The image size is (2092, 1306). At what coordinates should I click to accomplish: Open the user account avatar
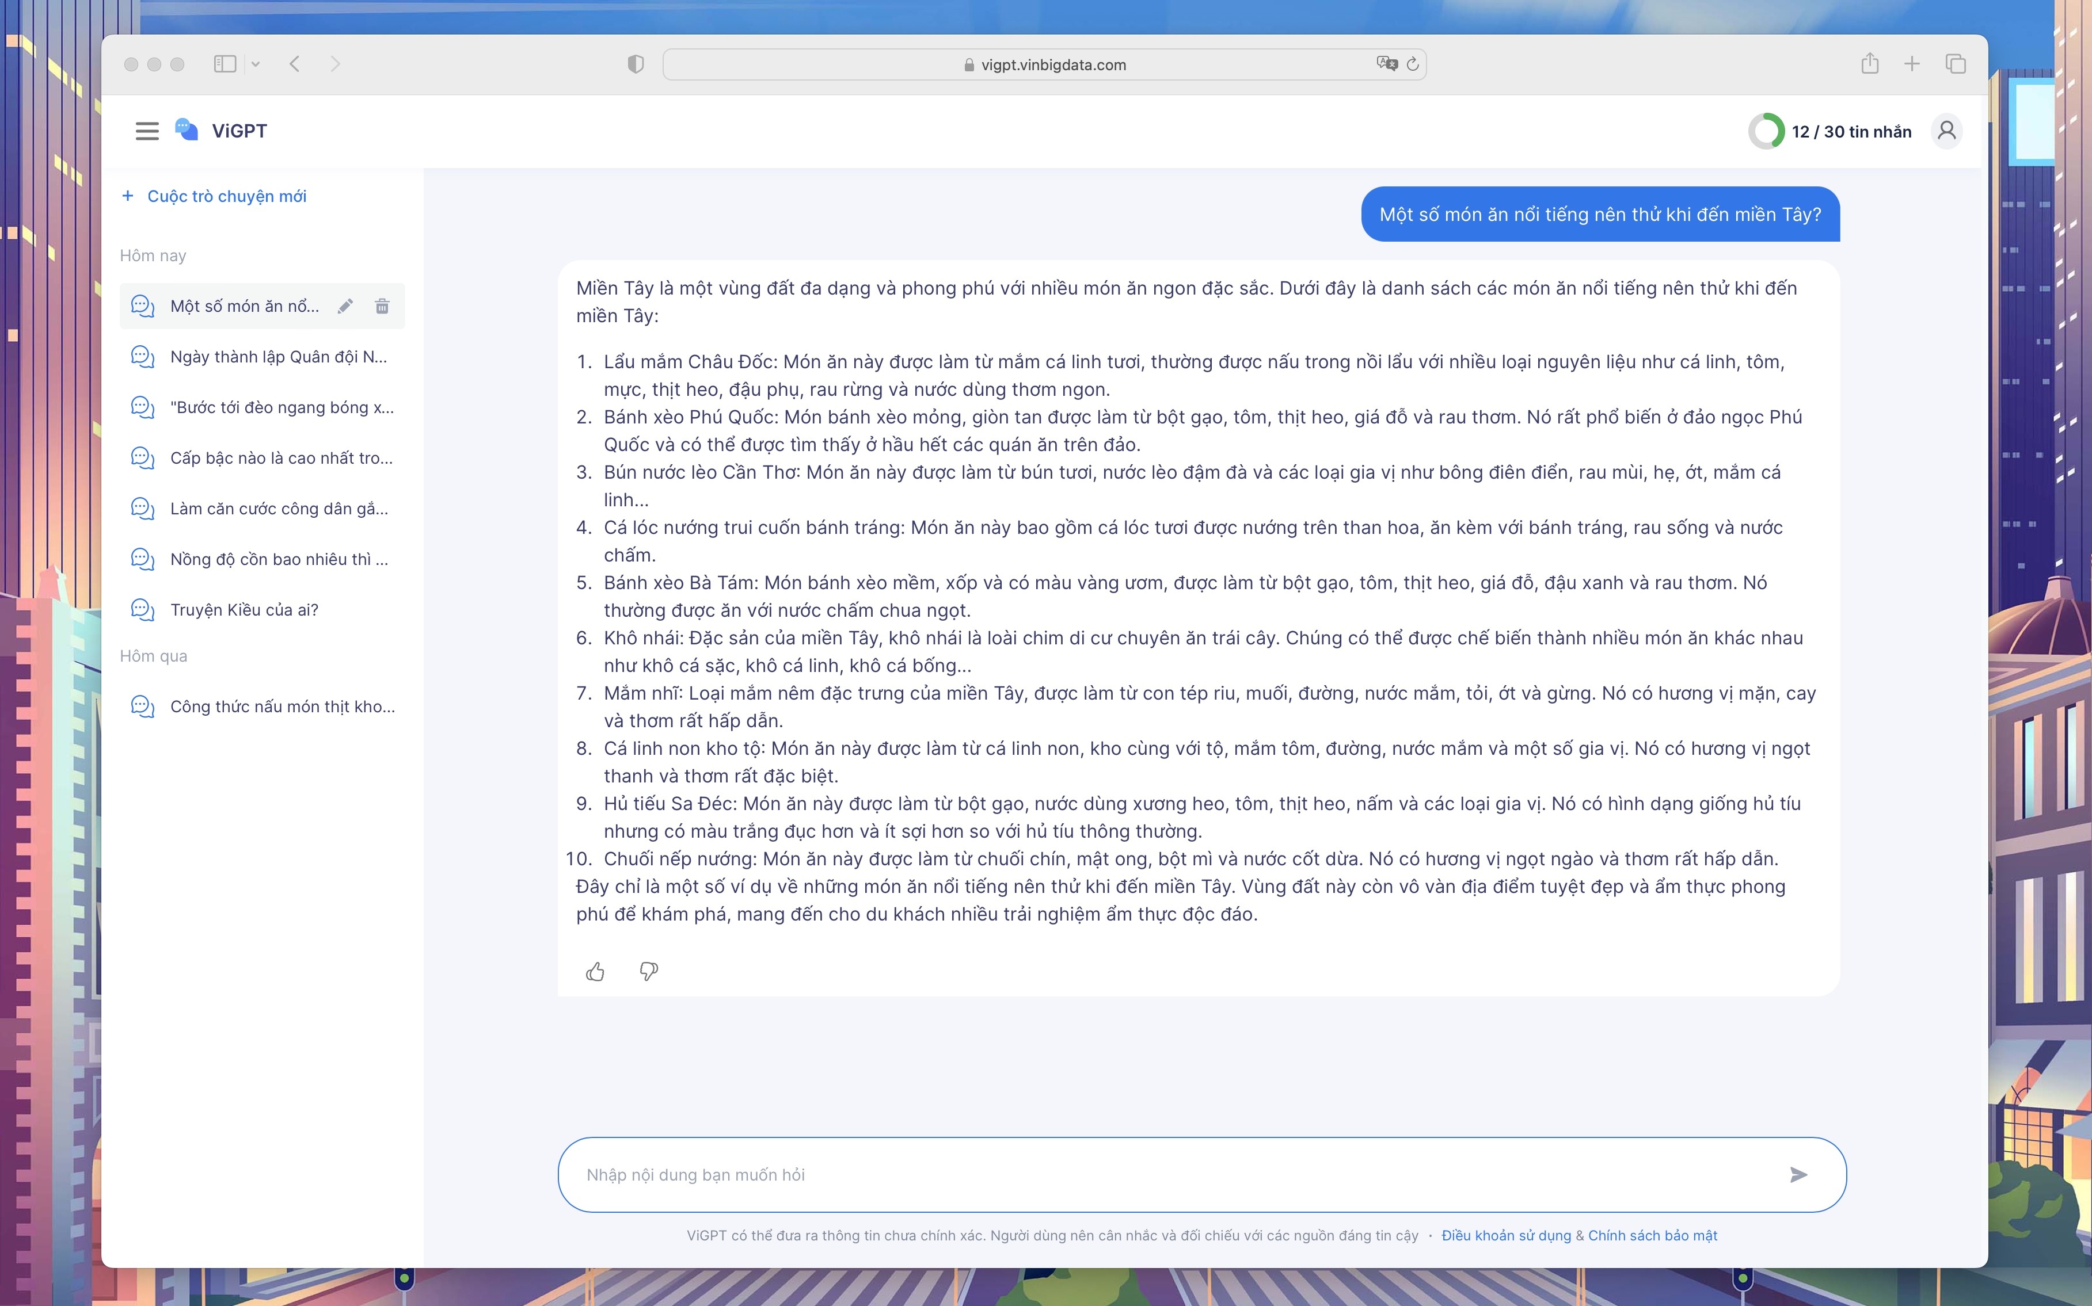pos(1947,131)
